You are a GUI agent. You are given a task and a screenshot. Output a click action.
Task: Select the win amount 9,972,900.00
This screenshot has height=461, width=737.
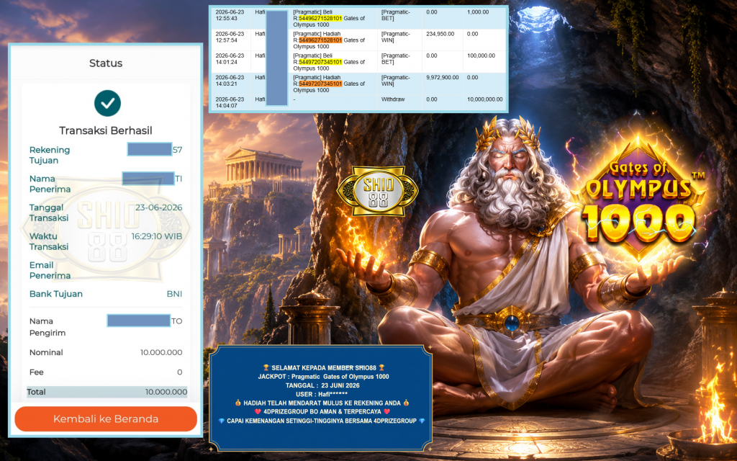443,77
